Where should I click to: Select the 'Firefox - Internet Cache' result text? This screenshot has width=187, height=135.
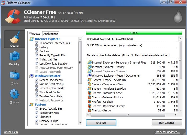(107, 93)
